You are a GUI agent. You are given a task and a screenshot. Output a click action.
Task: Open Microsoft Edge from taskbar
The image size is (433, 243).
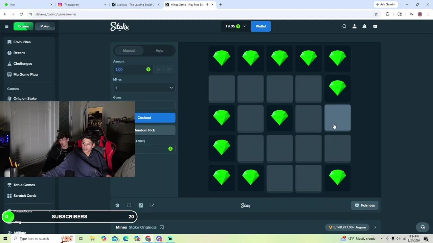coord(126,239)
